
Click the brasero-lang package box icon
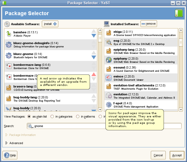click(9, 88)
